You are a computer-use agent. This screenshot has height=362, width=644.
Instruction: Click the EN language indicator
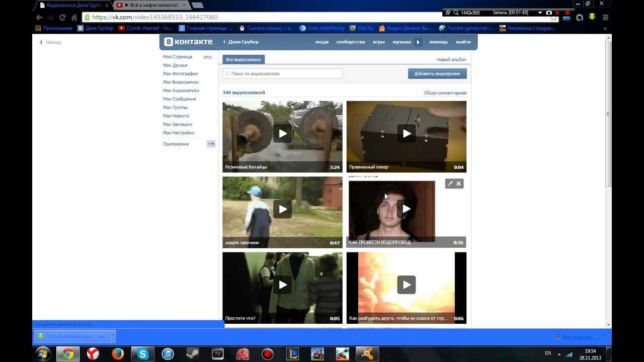click(x=548, y=353)
